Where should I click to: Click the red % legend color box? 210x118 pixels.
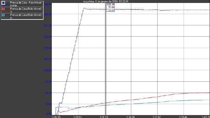coord(3,9)
